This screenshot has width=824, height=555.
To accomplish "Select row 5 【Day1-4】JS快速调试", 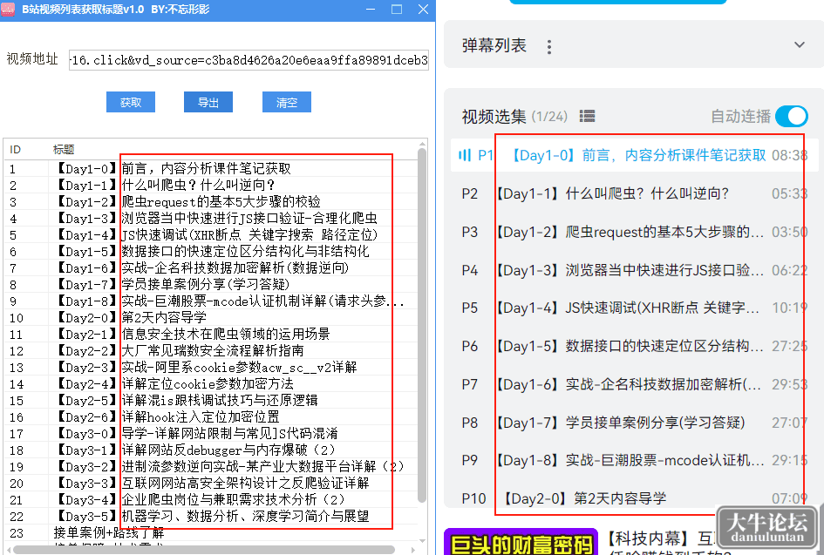I will 210,234.
